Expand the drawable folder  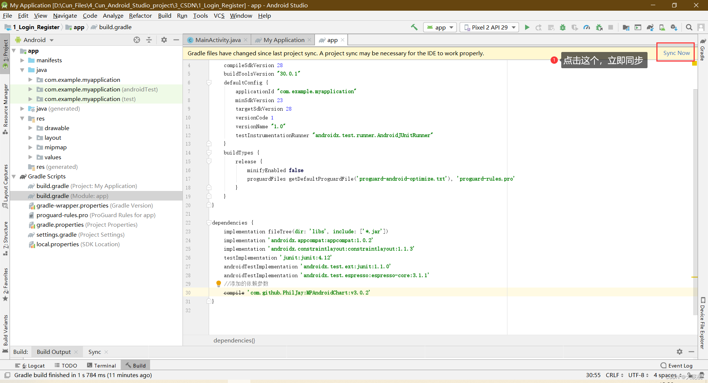(x=30, y=128)
